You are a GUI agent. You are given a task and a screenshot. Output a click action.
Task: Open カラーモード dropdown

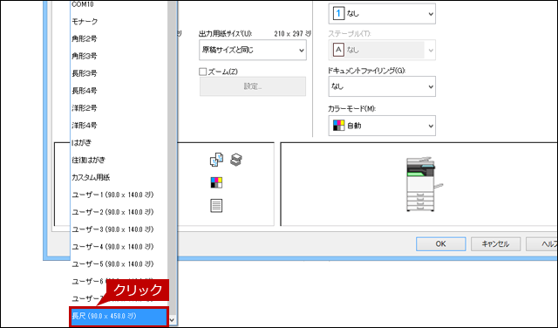[382, 126]
